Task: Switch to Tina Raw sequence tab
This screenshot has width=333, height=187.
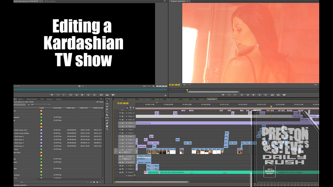Action: (x=185, y=99)
